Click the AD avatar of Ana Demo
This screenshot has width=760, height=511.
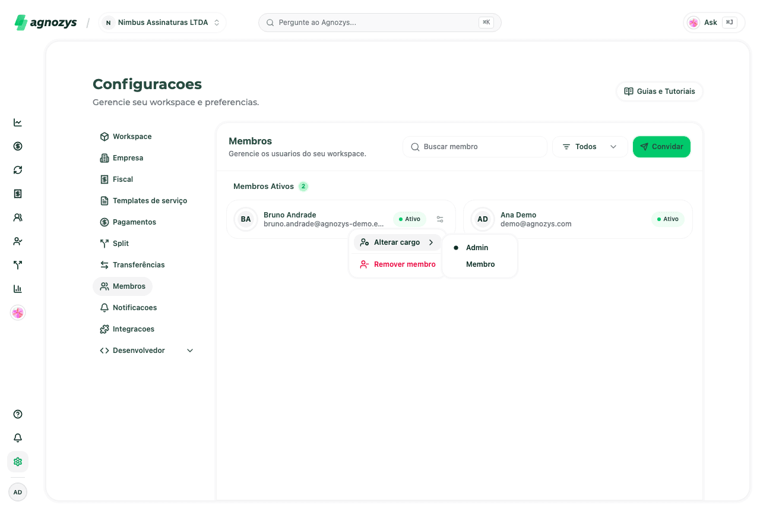[483, 219]
